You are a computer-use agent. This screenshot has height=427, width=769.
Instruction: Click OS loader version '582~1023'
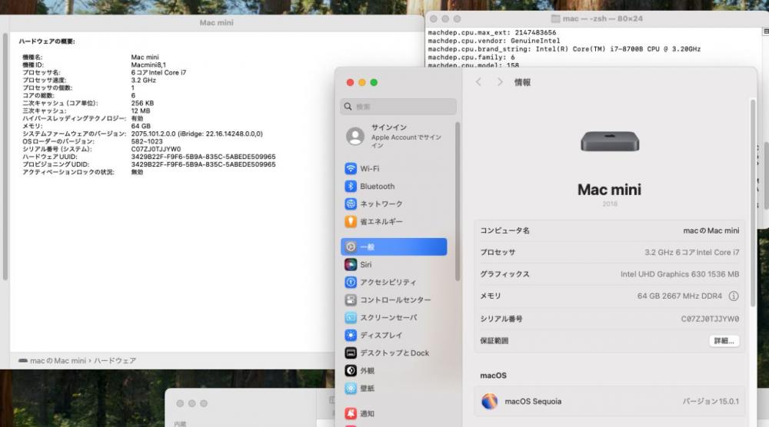tap(147, 141)
